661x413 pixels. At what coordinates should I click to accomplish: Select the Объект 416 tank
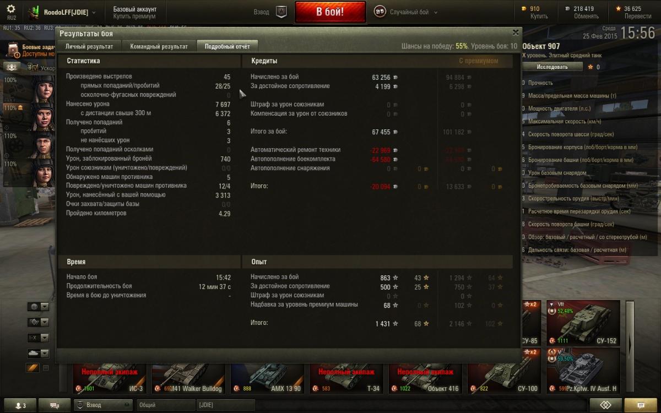[x=425, y=379]
